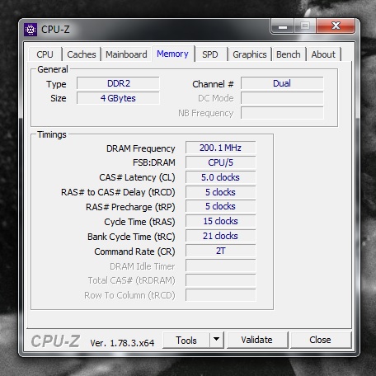Screen dimensions: 376x376
Task: Close the CPU-Z window with X
Action: 336,26
